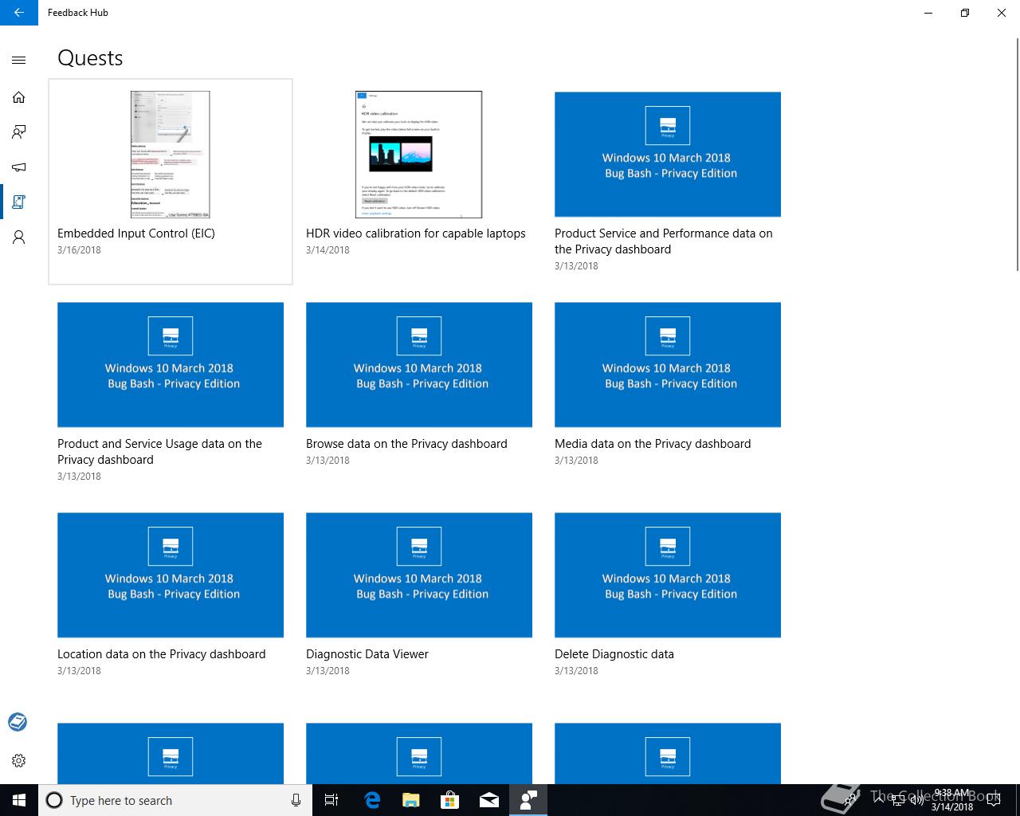Open the Windows Start menu
This screenshot has width=1020, height=816.
[x=19, y=800]
